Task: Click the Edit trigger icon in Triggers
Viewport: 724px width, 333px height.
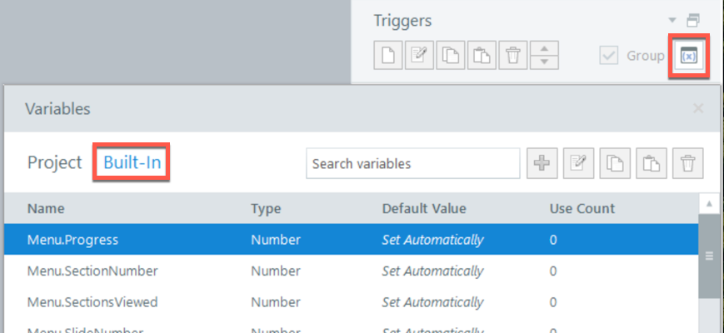Action: 417,56
